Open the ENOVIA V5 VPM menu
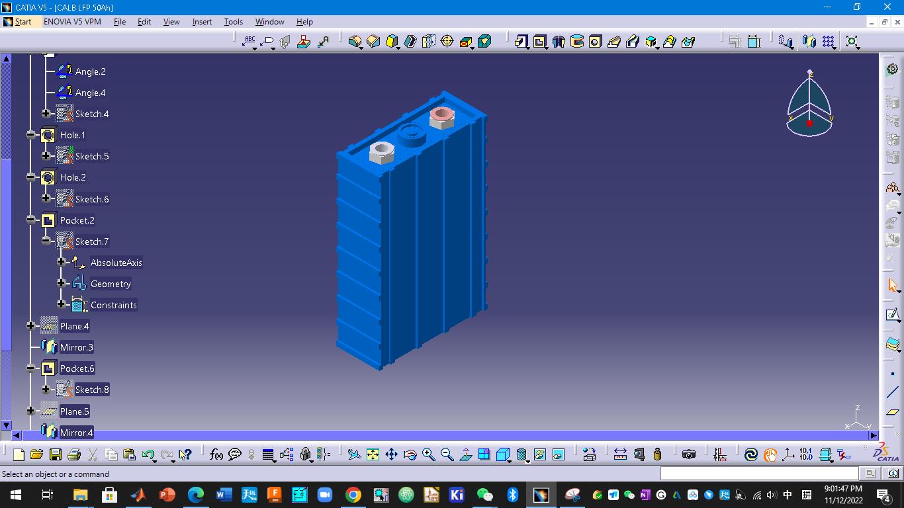 (x=72, y=22)
